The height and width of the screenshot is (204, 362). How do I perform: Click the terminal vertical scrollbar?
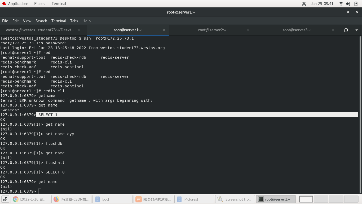(x=360, y=115)
